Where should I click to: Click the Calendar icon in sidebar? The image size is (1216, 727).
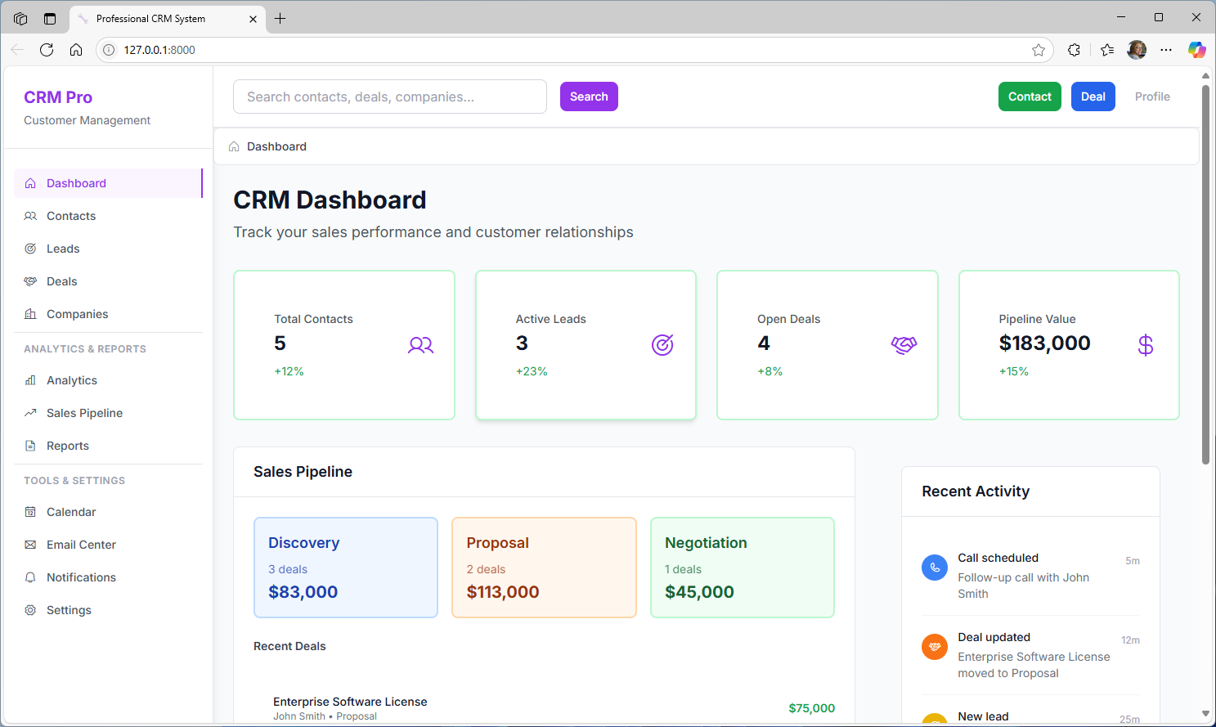click(x=30, y=512)
